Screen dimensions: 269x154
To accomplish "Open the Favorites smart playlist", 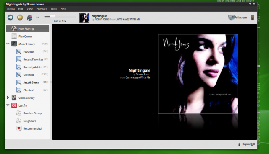I will [x=29, y=52].
